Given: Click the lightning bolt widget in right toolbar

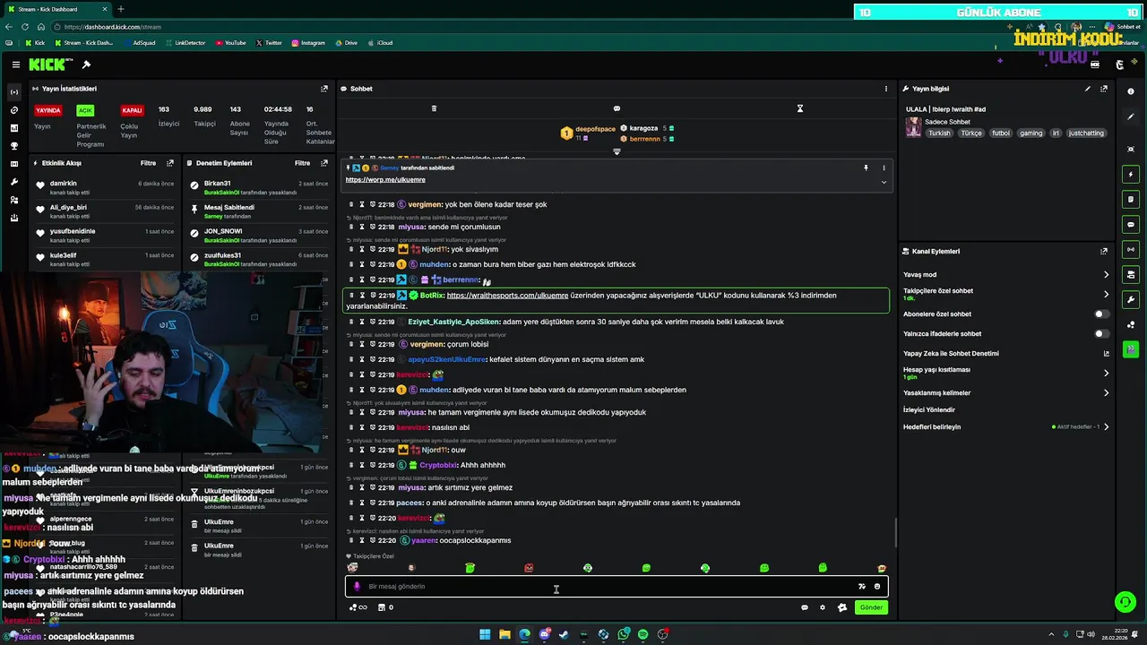Looking at the screenshot, I should pyautogui.click(x=1131, y=174).
